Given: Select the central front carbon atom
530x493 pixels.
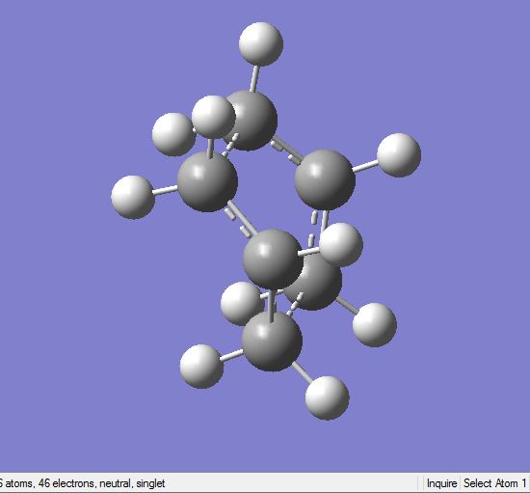Looking at the screenshot, I should [x=273, y=260].
